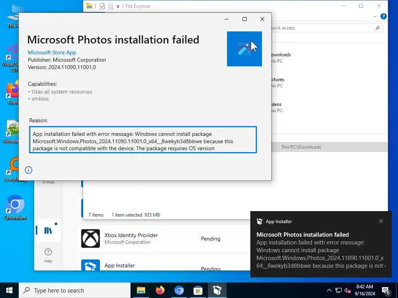Open the File Explorer help question icon
Screen dimensions: 398x298
point(384,16)
